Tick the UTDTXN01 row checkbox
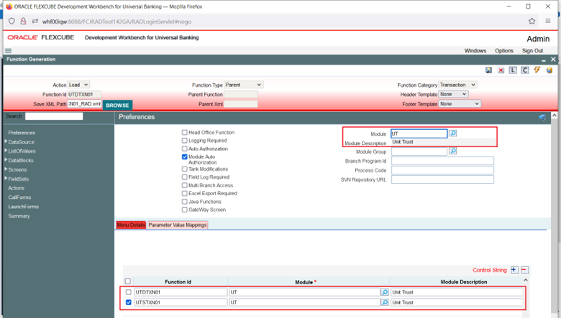The image size is (561, 318). (129, 292)
